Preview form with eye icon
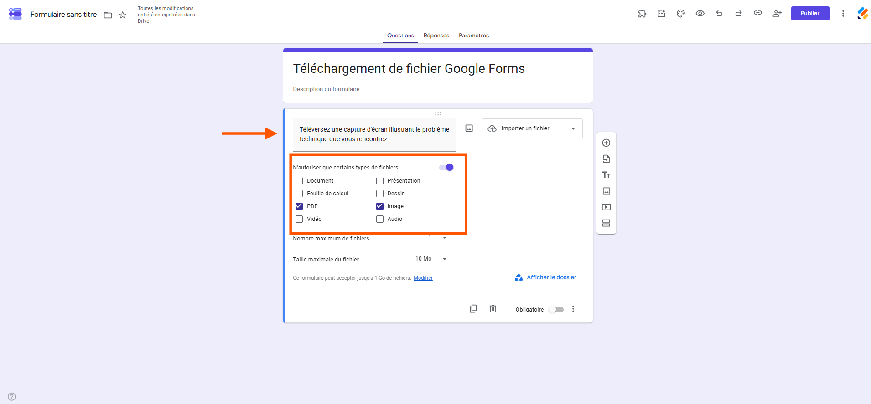This screenshot has height=404, width=871. pos(700,14)
